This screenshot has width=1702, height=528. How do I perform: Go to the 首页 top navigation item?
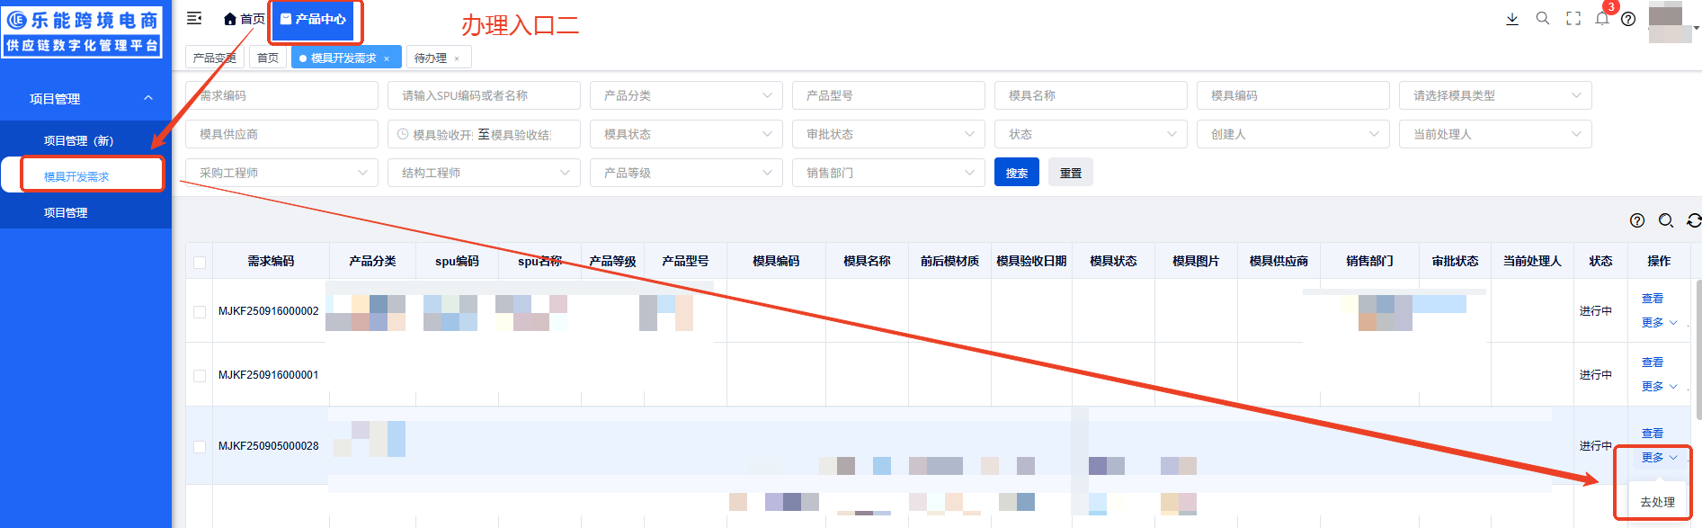click(245, 19)
